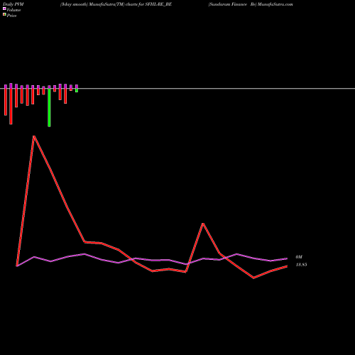This screenshot has width=355, height=355.
Task: Click the 'Daily PVM' title text
Action: tap(13, 4)
